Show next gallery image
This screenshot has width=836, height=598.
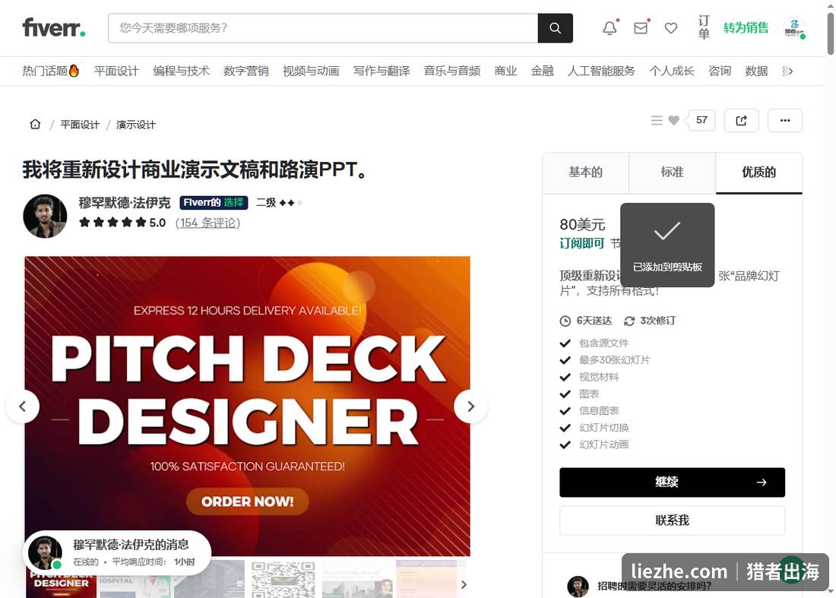click(x=470, y=407)
